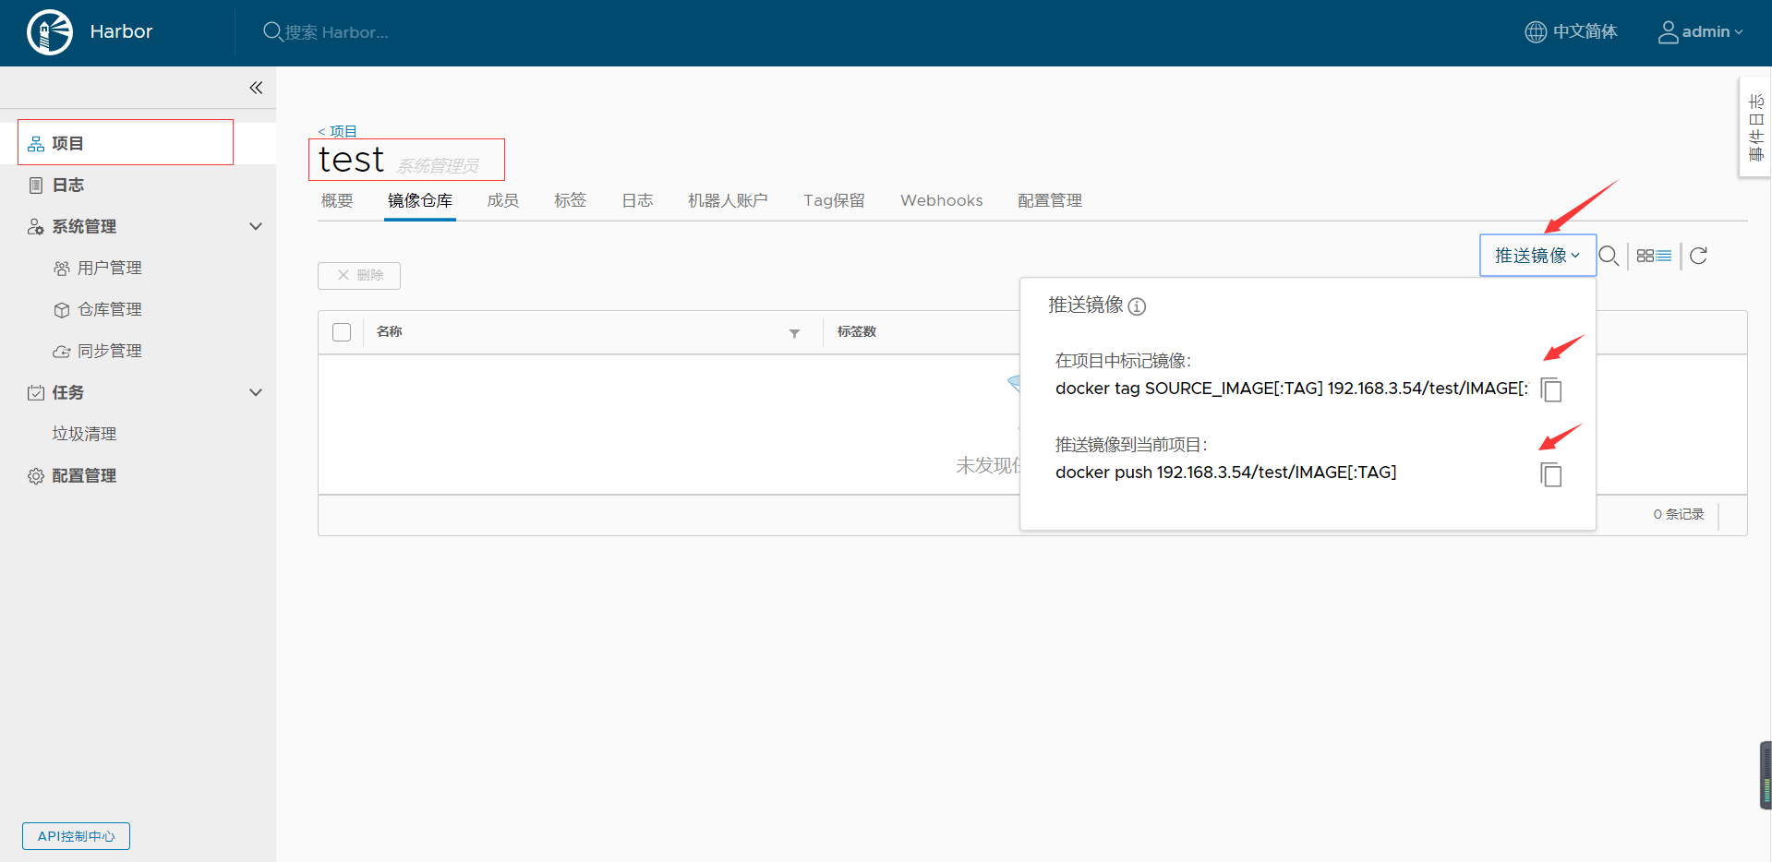Copy the docker push command

1551,475
